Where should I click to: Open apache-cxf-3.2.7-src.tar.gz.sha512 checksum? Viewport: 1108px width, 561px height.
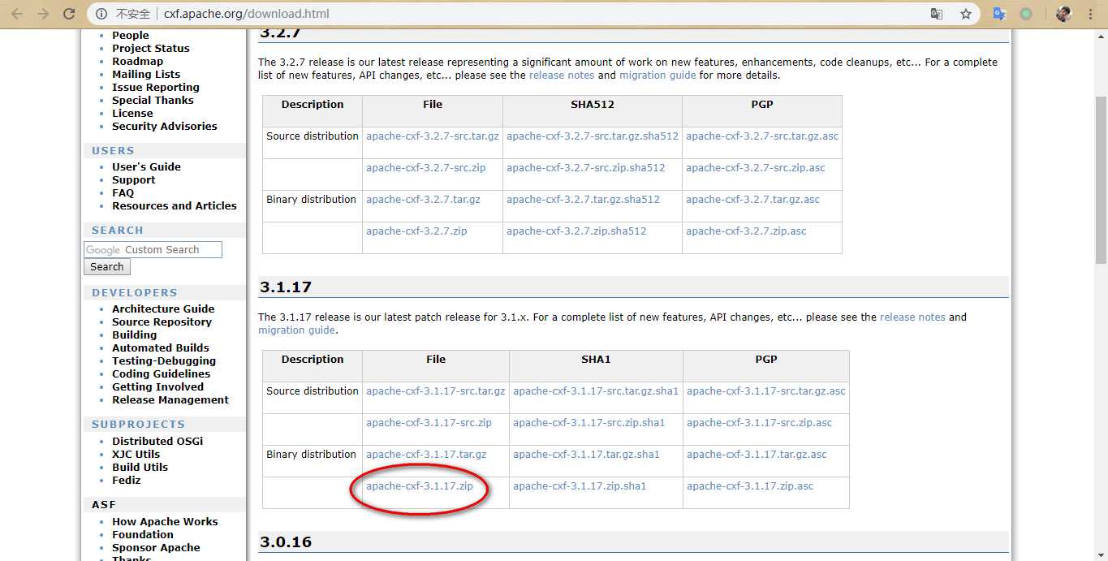[593, 136]
